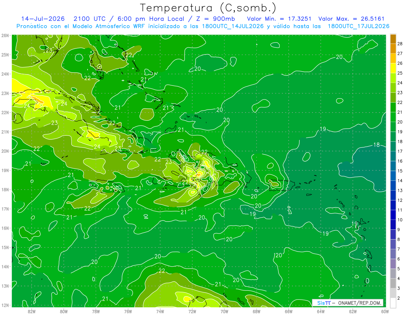The width and height of the screenshot is (409, 316).
Task: Click the '25N' latitude axis label
Action: [x=4, y=55]
